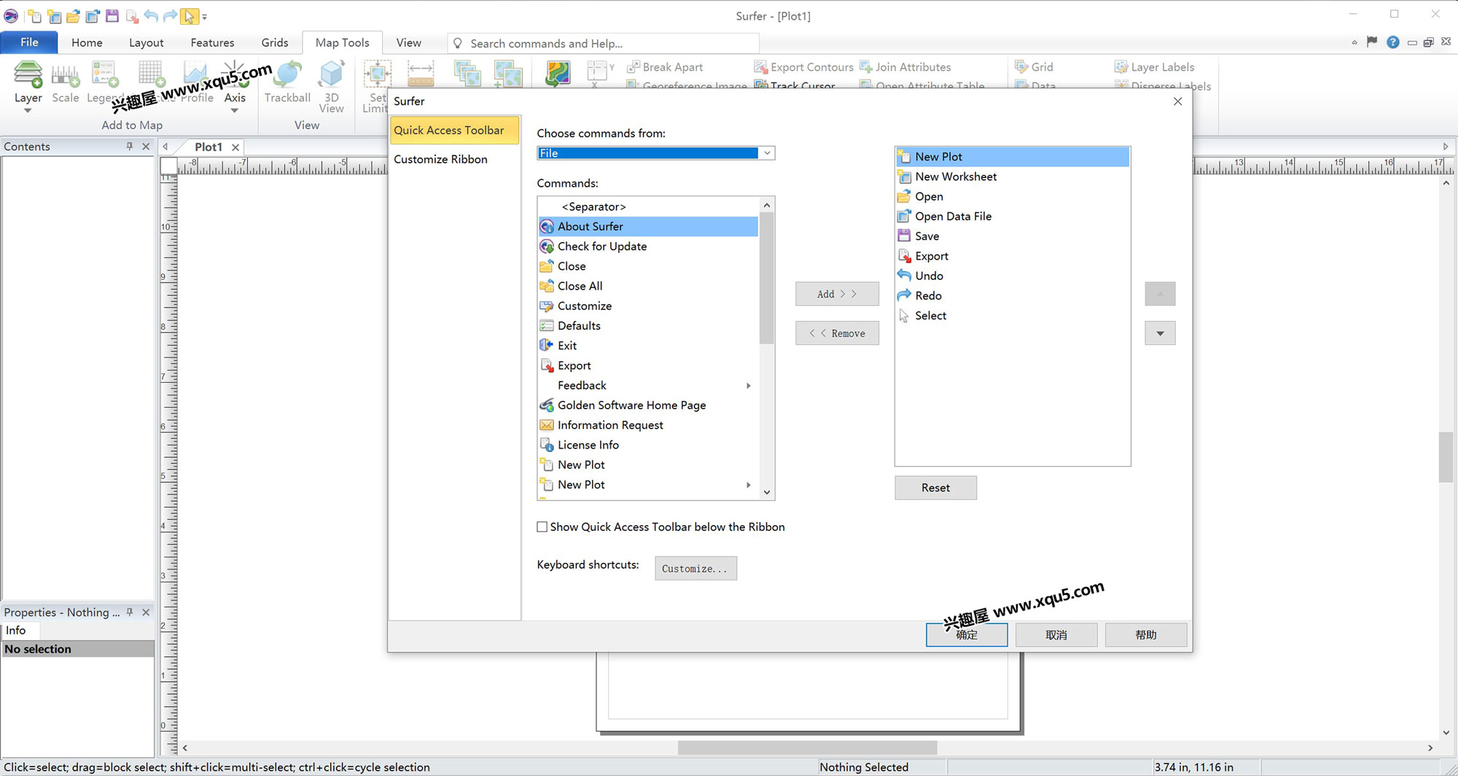1458x776 pixels.
Task: Close the Contents panel
Action: tap(146, 146)
